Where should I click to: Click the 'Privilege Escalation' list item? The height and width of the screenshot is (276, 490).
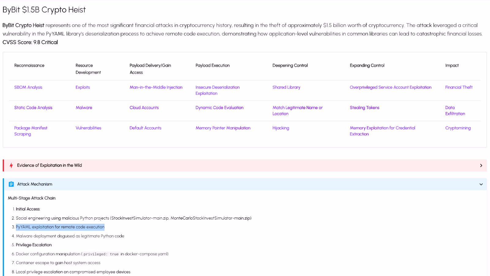click(x=34, y=245)
